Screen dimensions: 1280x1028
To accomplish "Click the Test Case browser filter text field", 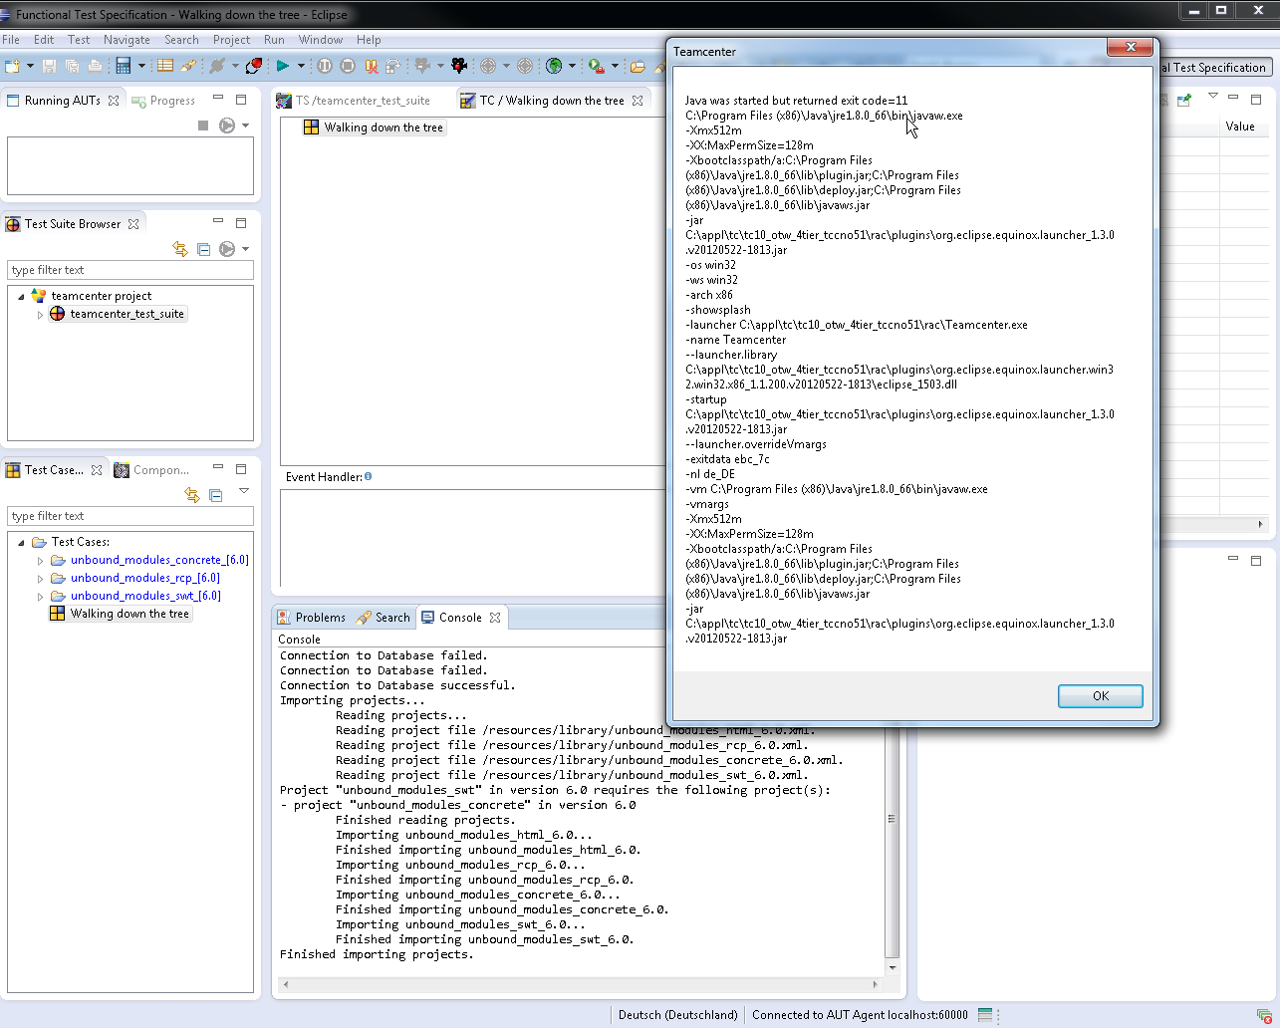I will pos(130,516).
